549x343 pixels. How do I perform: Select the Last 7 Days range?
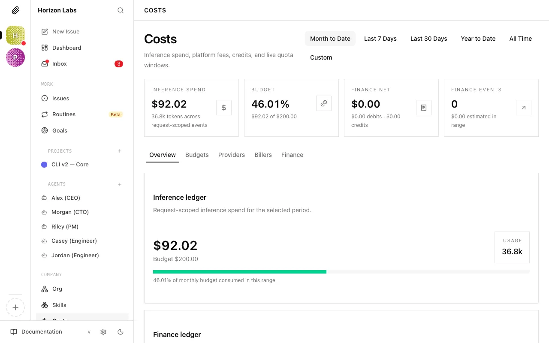point(380,39)
